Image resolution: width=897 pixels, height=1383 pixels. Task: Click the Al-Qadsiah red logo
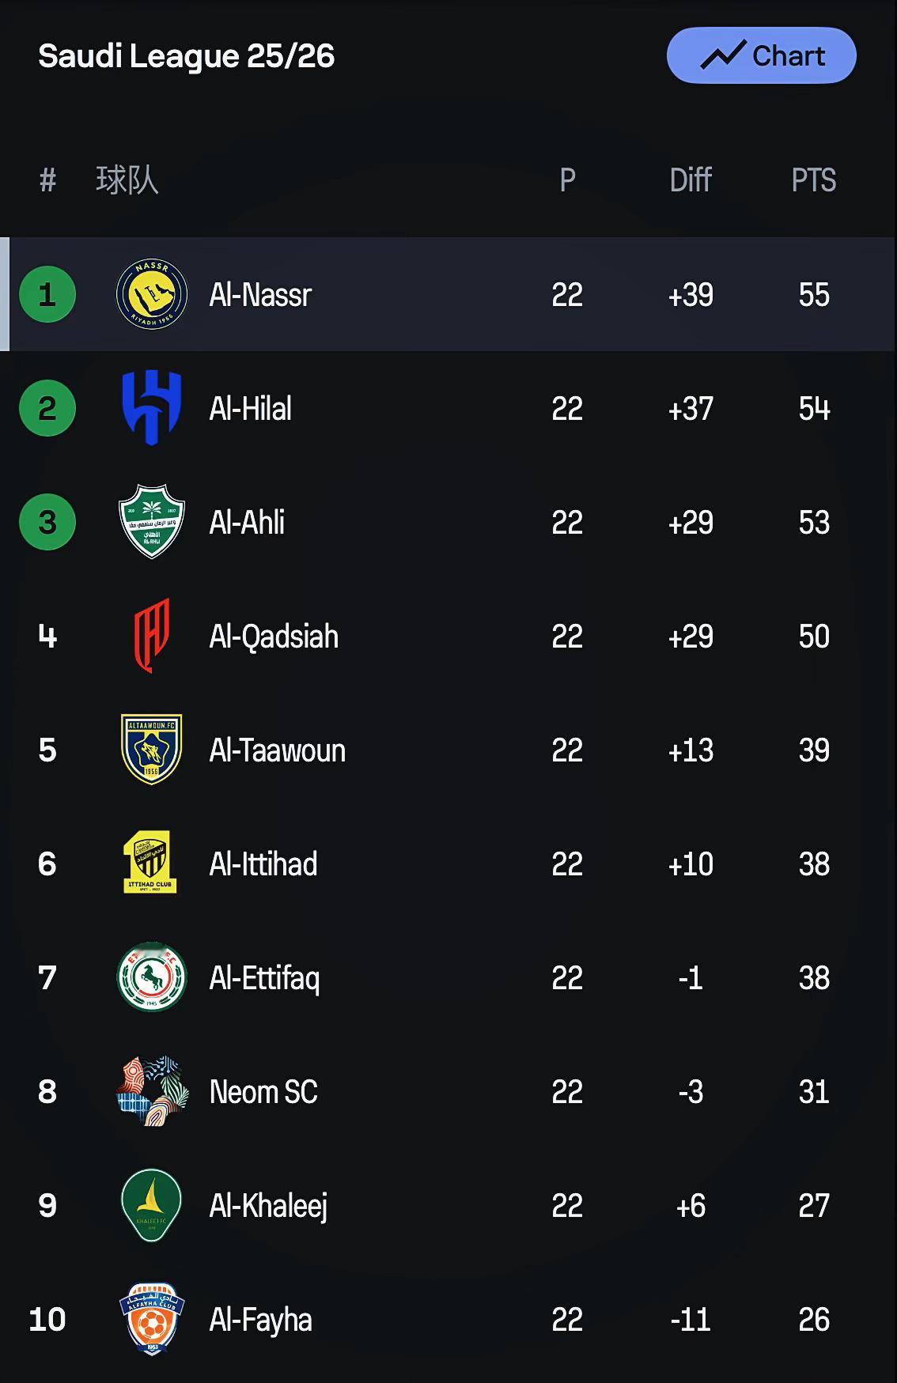[x=152, y=636]
